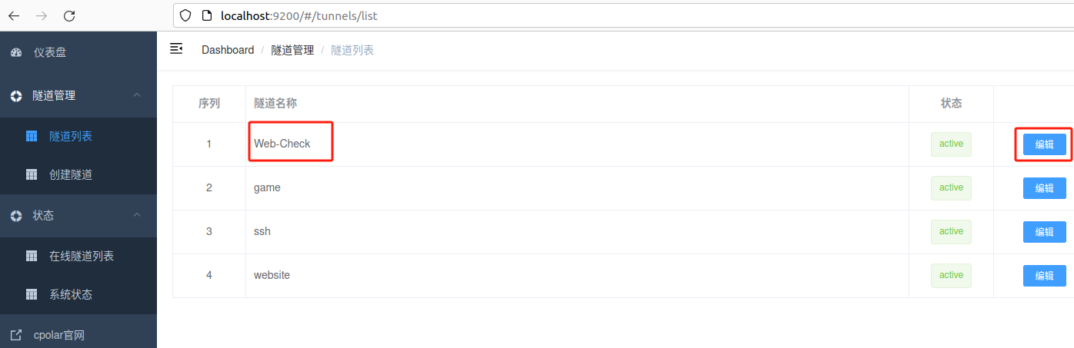Click the grid icon beside 在线隧道列表

[x=32, y=256]
